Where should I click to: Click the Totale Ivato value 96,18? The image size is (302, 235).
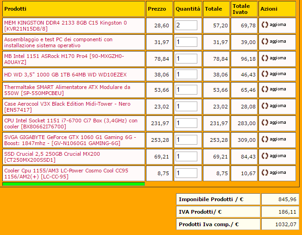pyautogui.click(x=248, y=59)
